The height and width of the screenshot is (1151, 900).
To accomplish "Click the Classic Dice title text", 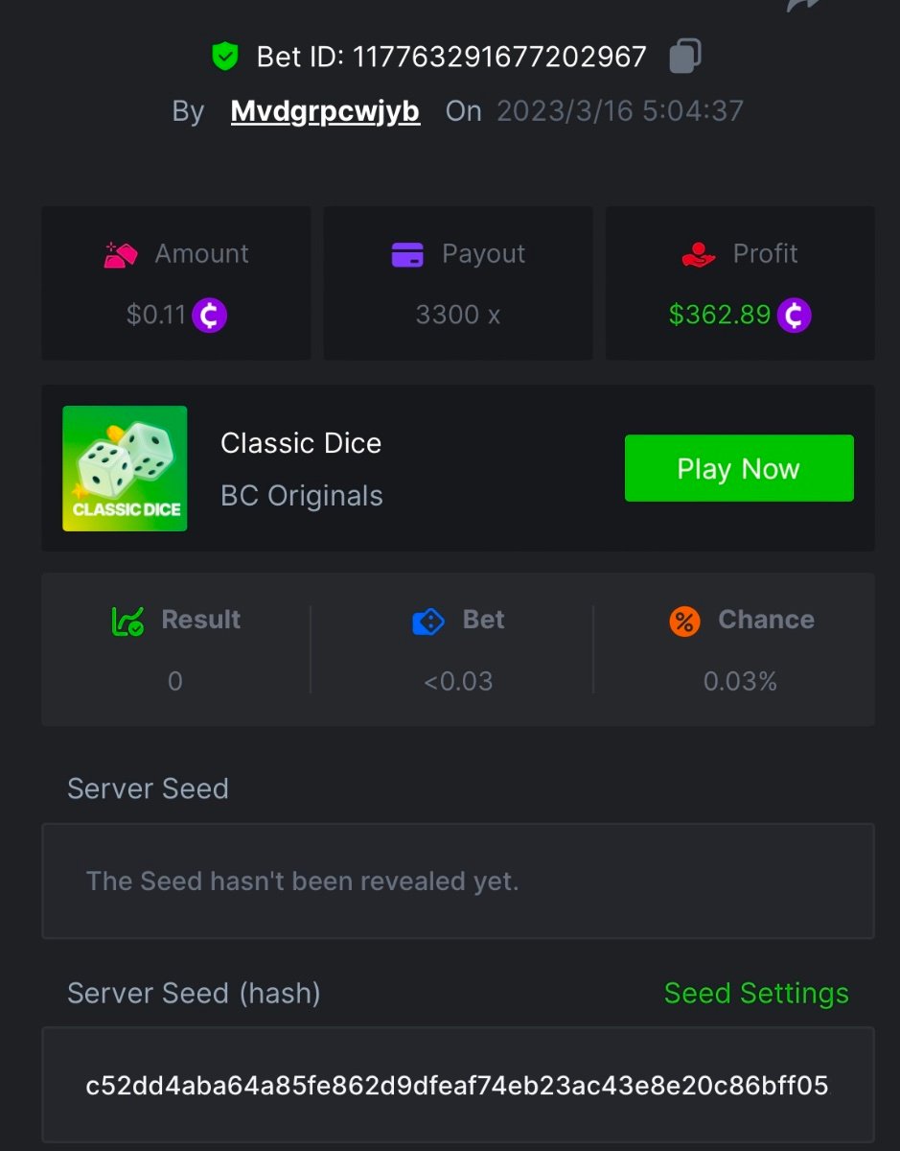I will pos(301,443).
